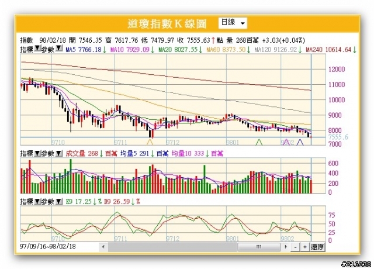Click the yellow triangle marker near 9712
Viewport: 374px width, 269px height.
click(x=150, y=142)
